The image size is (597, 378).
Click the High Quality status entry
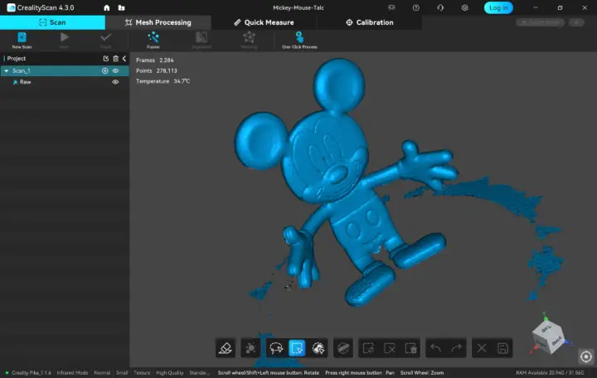point(170,373)
